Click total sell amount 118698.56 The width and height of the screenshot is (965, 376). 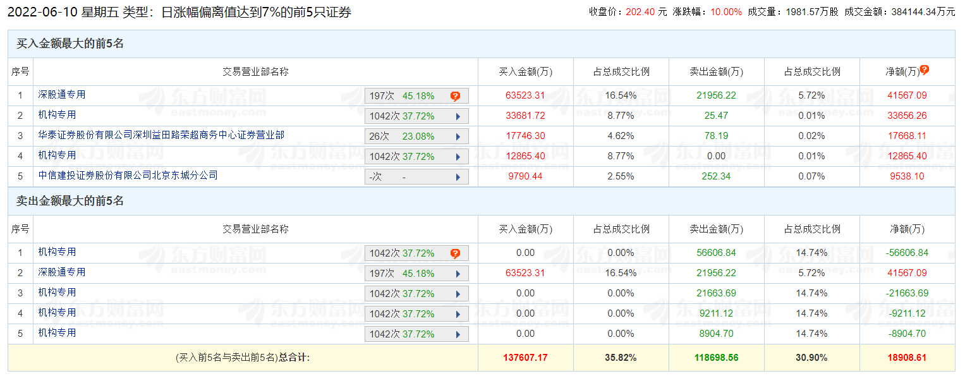click(717, 358)
